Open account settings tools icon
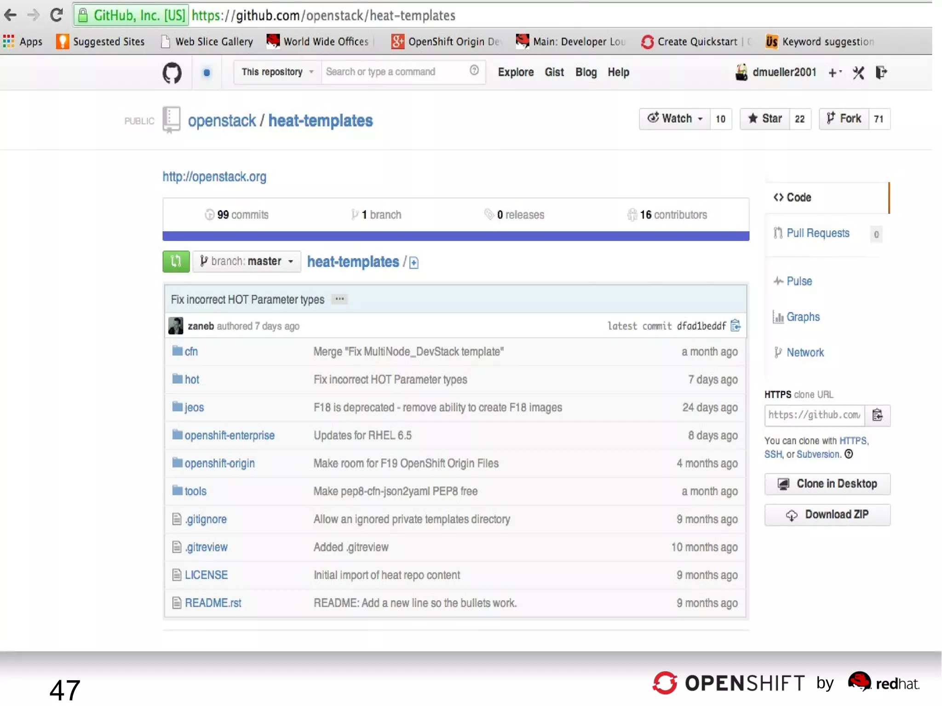The height and width of the screenshot is (706, 942). (858, 73)
